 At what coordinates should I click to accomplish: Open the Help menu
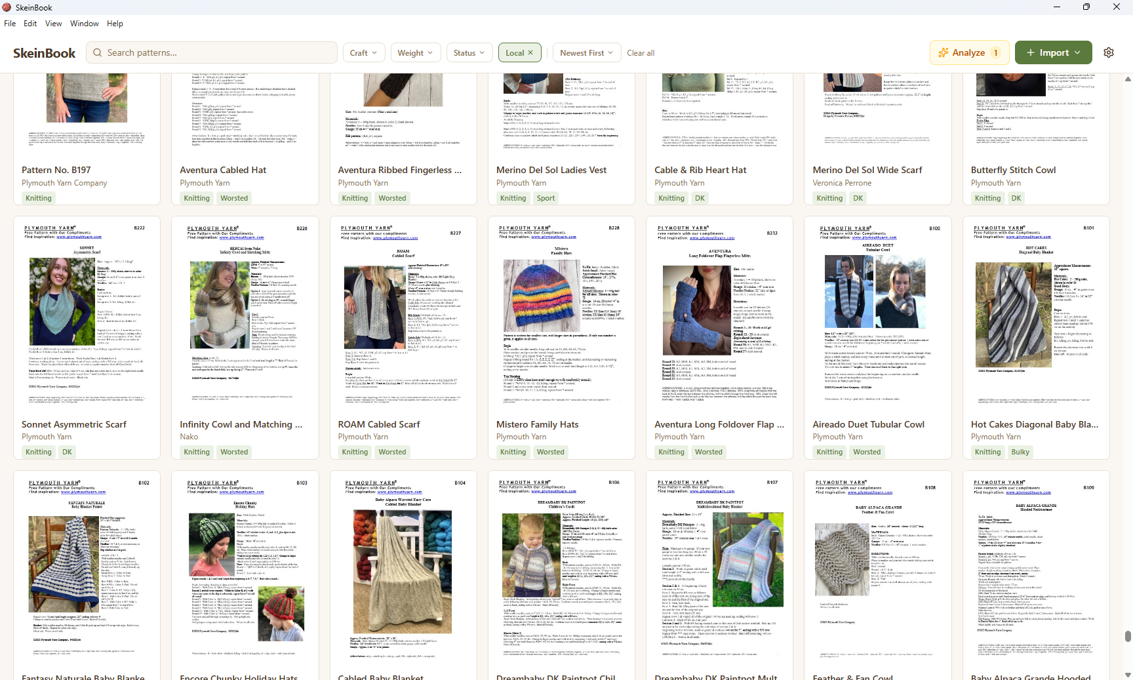click(x=115, y=23)
